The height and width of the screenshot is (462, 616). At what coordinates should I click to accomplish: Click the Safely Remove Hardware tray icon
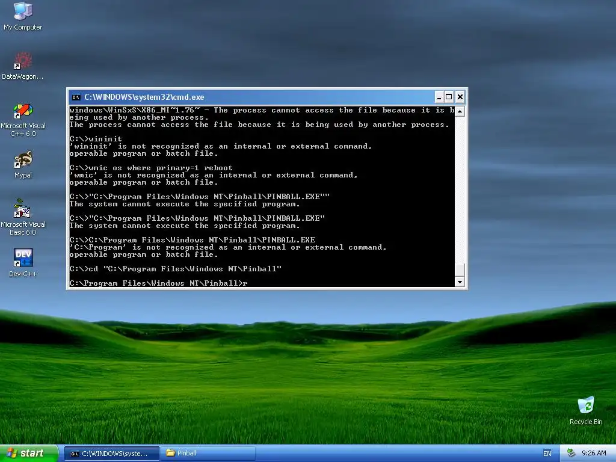point(571,454)
